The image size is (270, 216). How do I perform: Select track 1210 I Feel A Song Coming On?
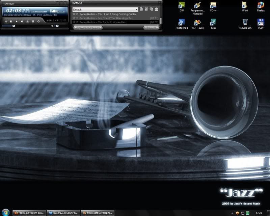point(115,14)
